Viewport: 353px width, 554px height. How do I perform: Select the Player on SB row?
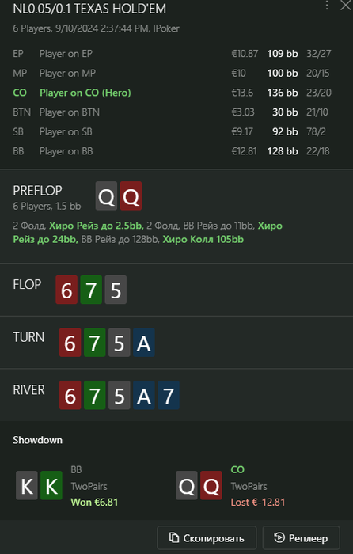pos(172,131)
